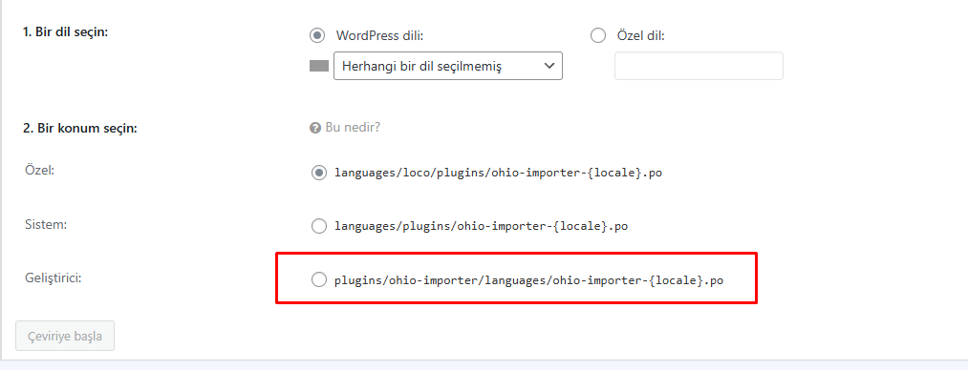Screen dimensions: 968x370
Task: Click the Özel: row label
Action: point(39,170)
